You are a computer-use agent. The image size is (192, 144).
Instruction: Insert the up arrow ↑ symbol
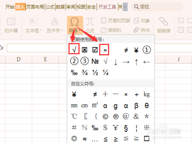click(x=136, y=62)
